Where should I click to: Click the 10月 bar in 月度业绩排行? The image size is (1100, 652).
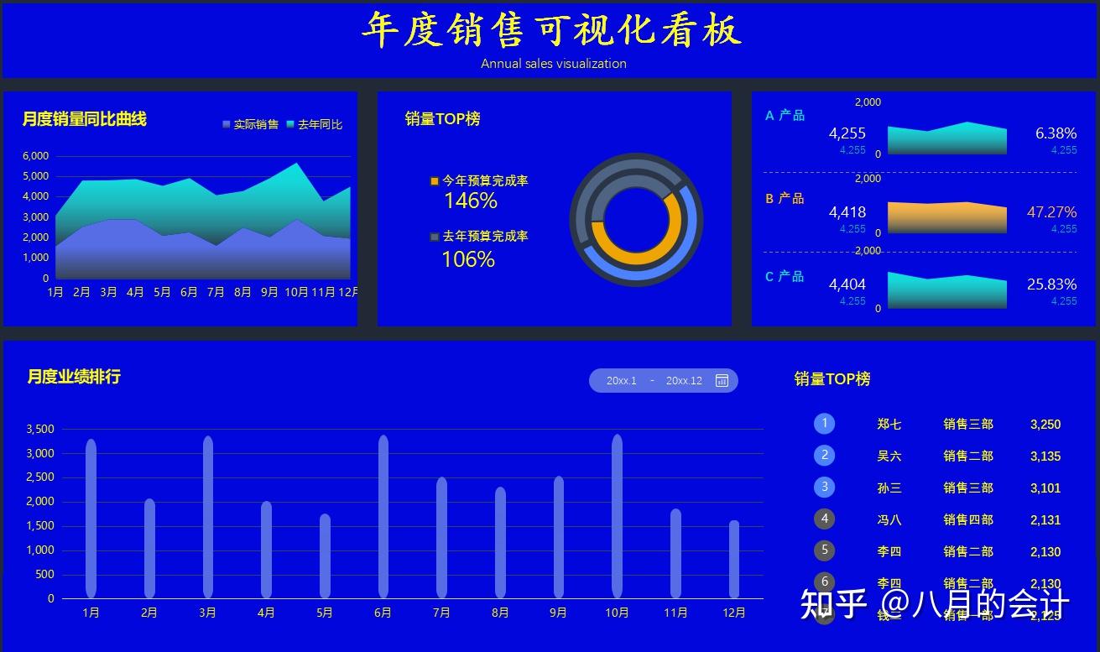tap(618, 516)
